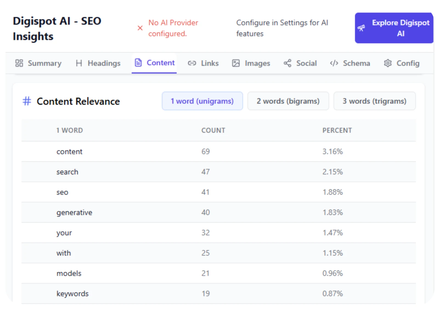Click the 'Digispot AI - SEO Insights' title
Viewport: 440px width, 311px height.
(x=57, y=29)
